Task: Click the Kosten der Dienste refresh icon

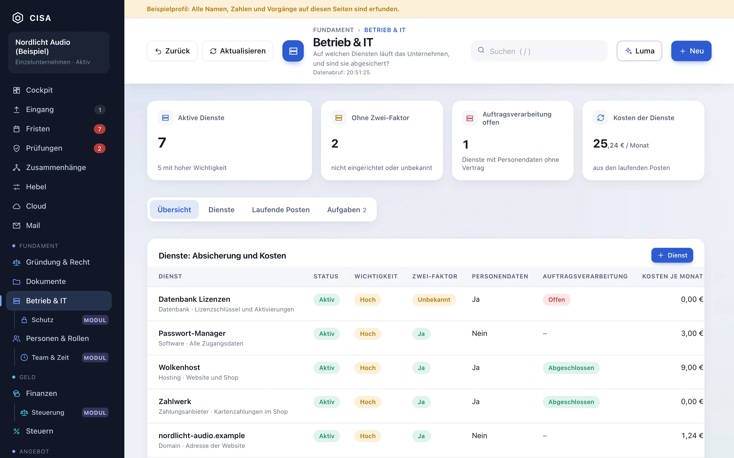Action: click(600, 118)
